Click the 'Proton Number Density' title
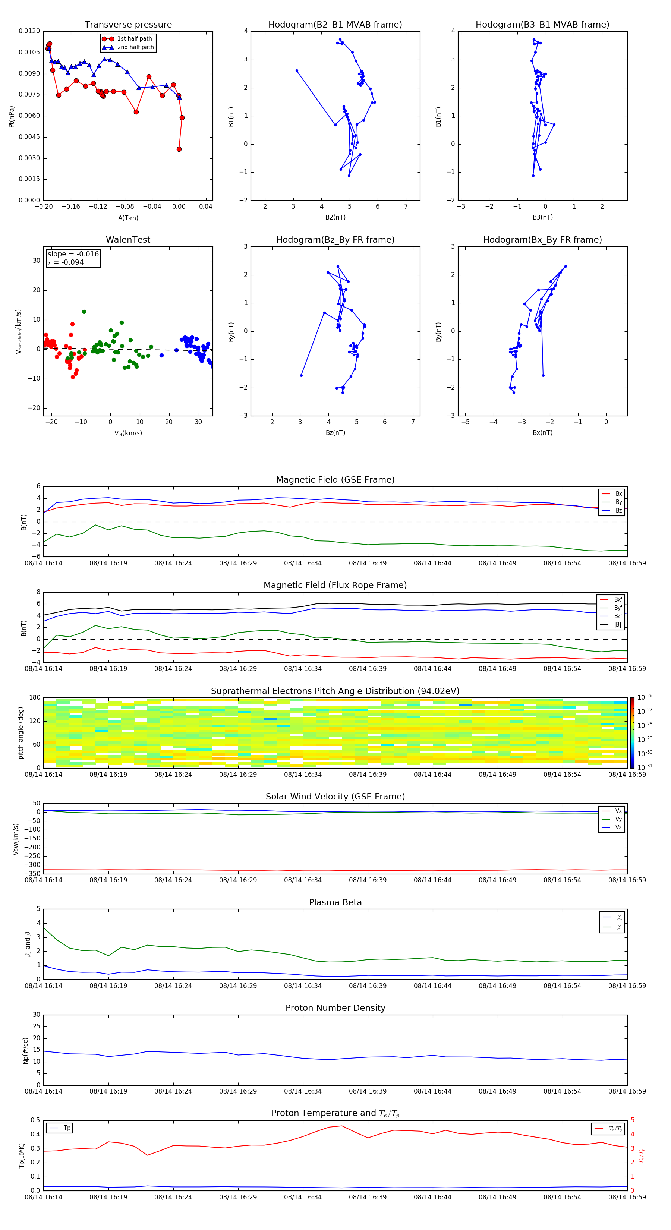The height and width of the screenshot is (1230, 671). click(335, 1009)
